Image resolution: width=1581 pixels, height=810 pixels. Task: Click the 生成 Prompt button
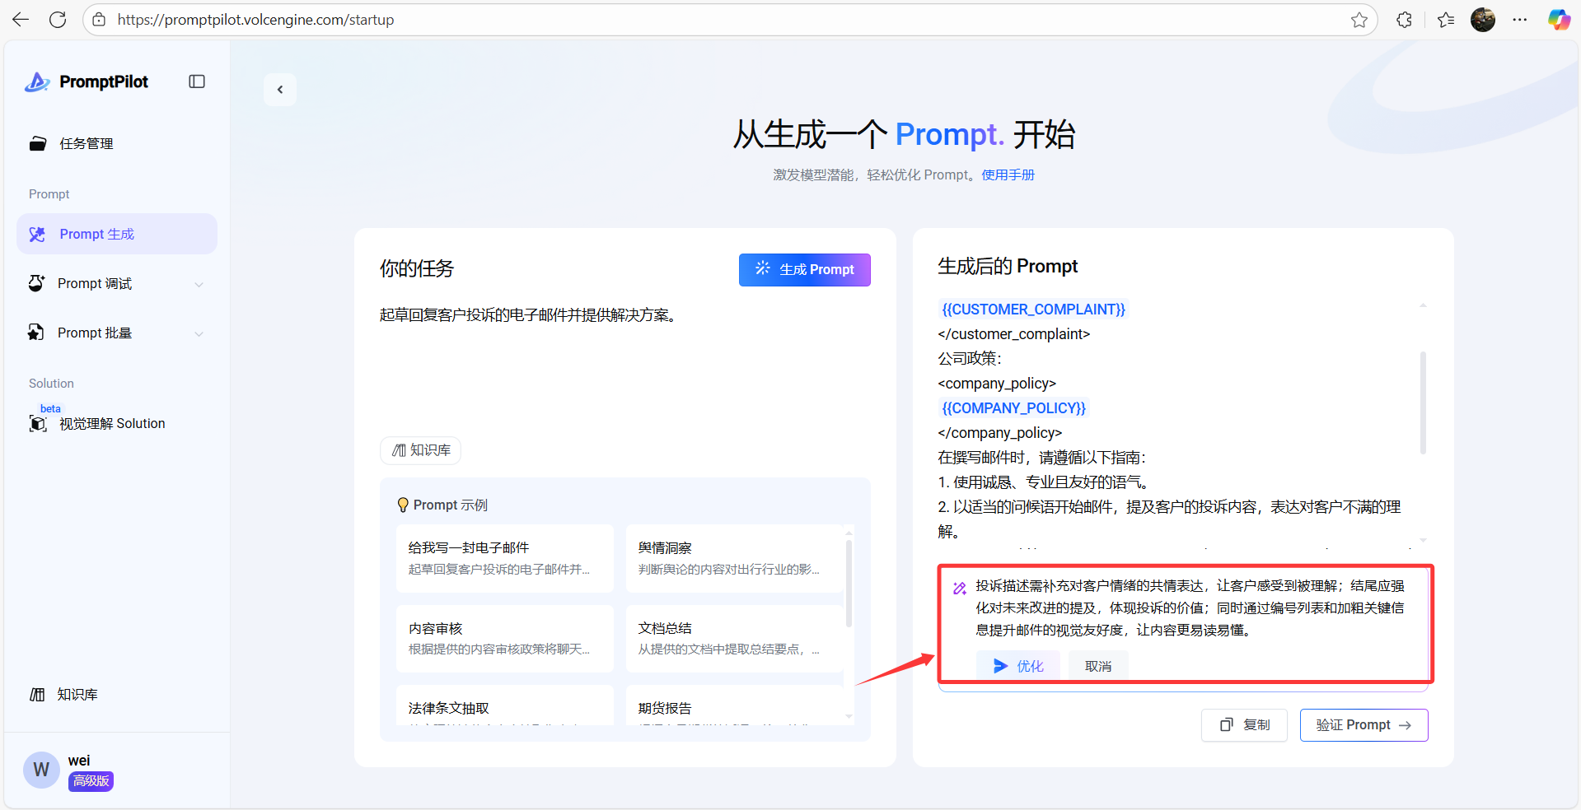click(804, 270)
